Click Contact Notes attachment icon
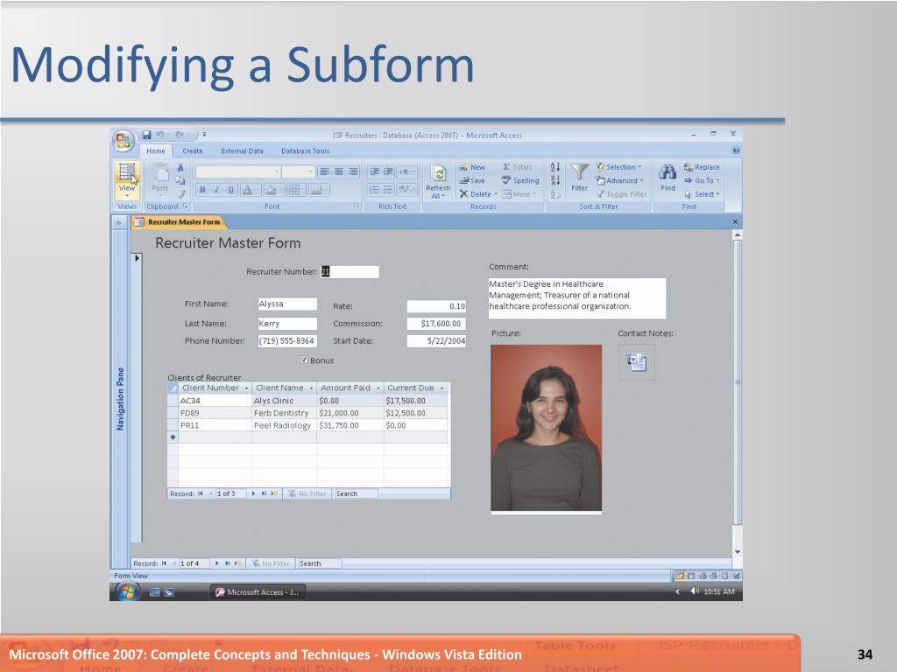This screenshot has height=672, width=897. coord(637,361)
